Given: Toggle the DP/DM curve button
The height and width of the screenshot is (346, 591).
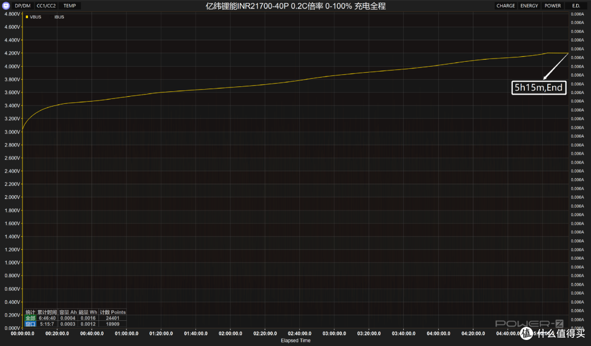Looking at the screenshot, I should (22, 5).
